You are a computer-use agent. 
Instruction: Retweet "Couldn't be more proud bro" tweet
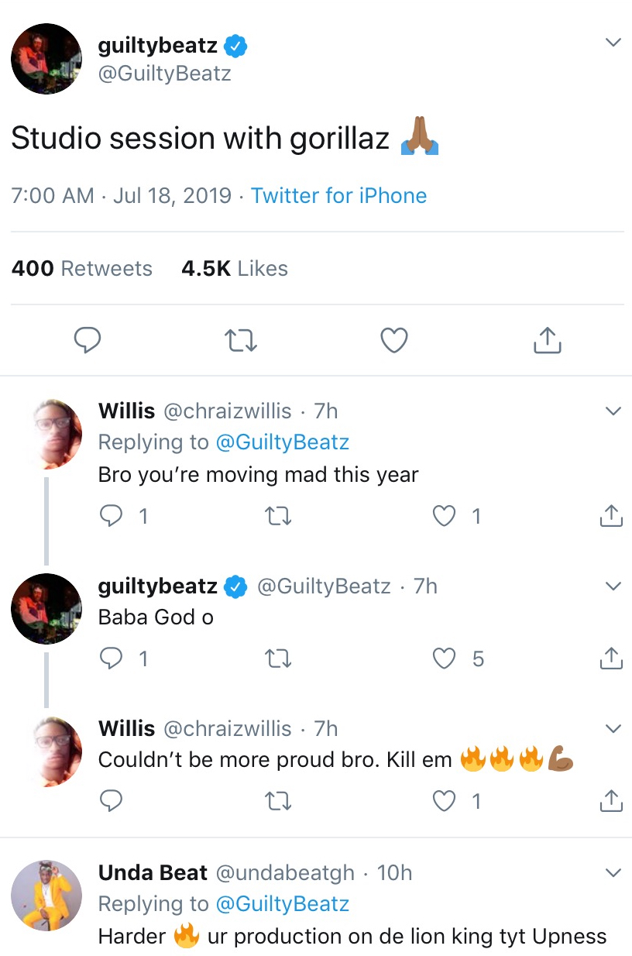278,801
